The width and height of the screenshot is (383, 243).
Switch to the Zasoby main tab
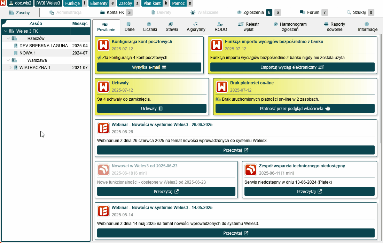[19, 12]
